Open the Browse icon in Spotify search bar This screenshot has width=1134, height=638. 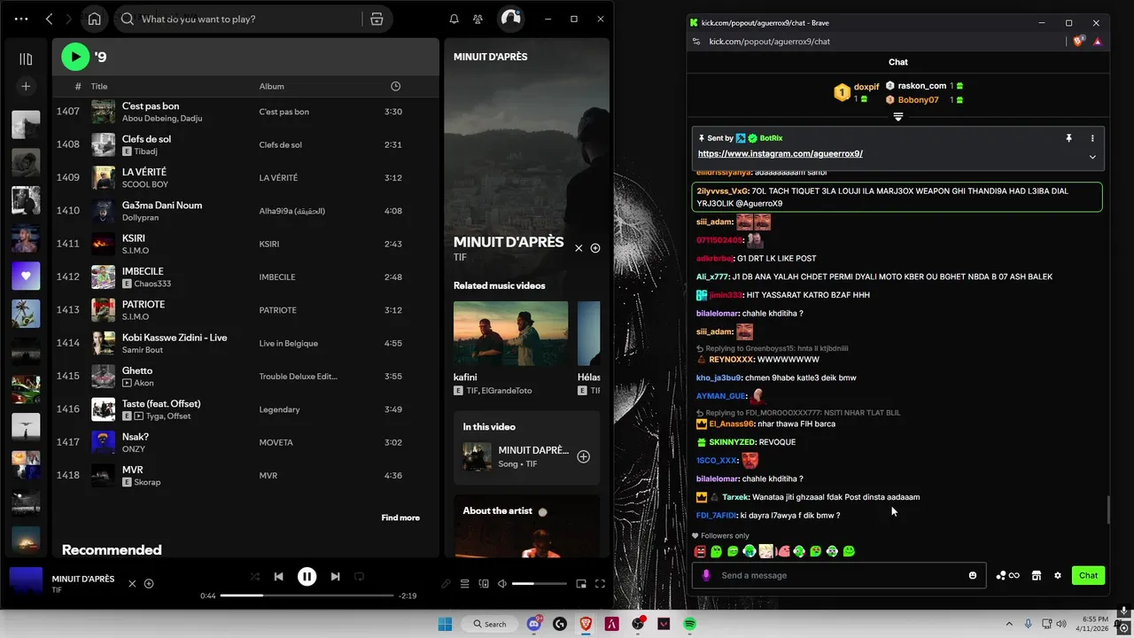click(377, 19)
